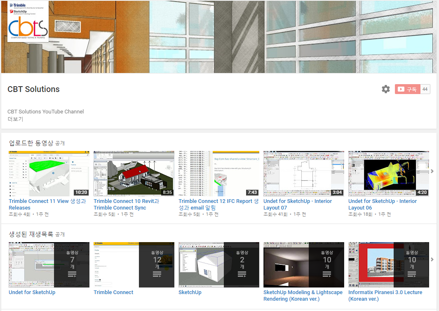Open SketchUp playlist thumbnail

tap(219, 265)
